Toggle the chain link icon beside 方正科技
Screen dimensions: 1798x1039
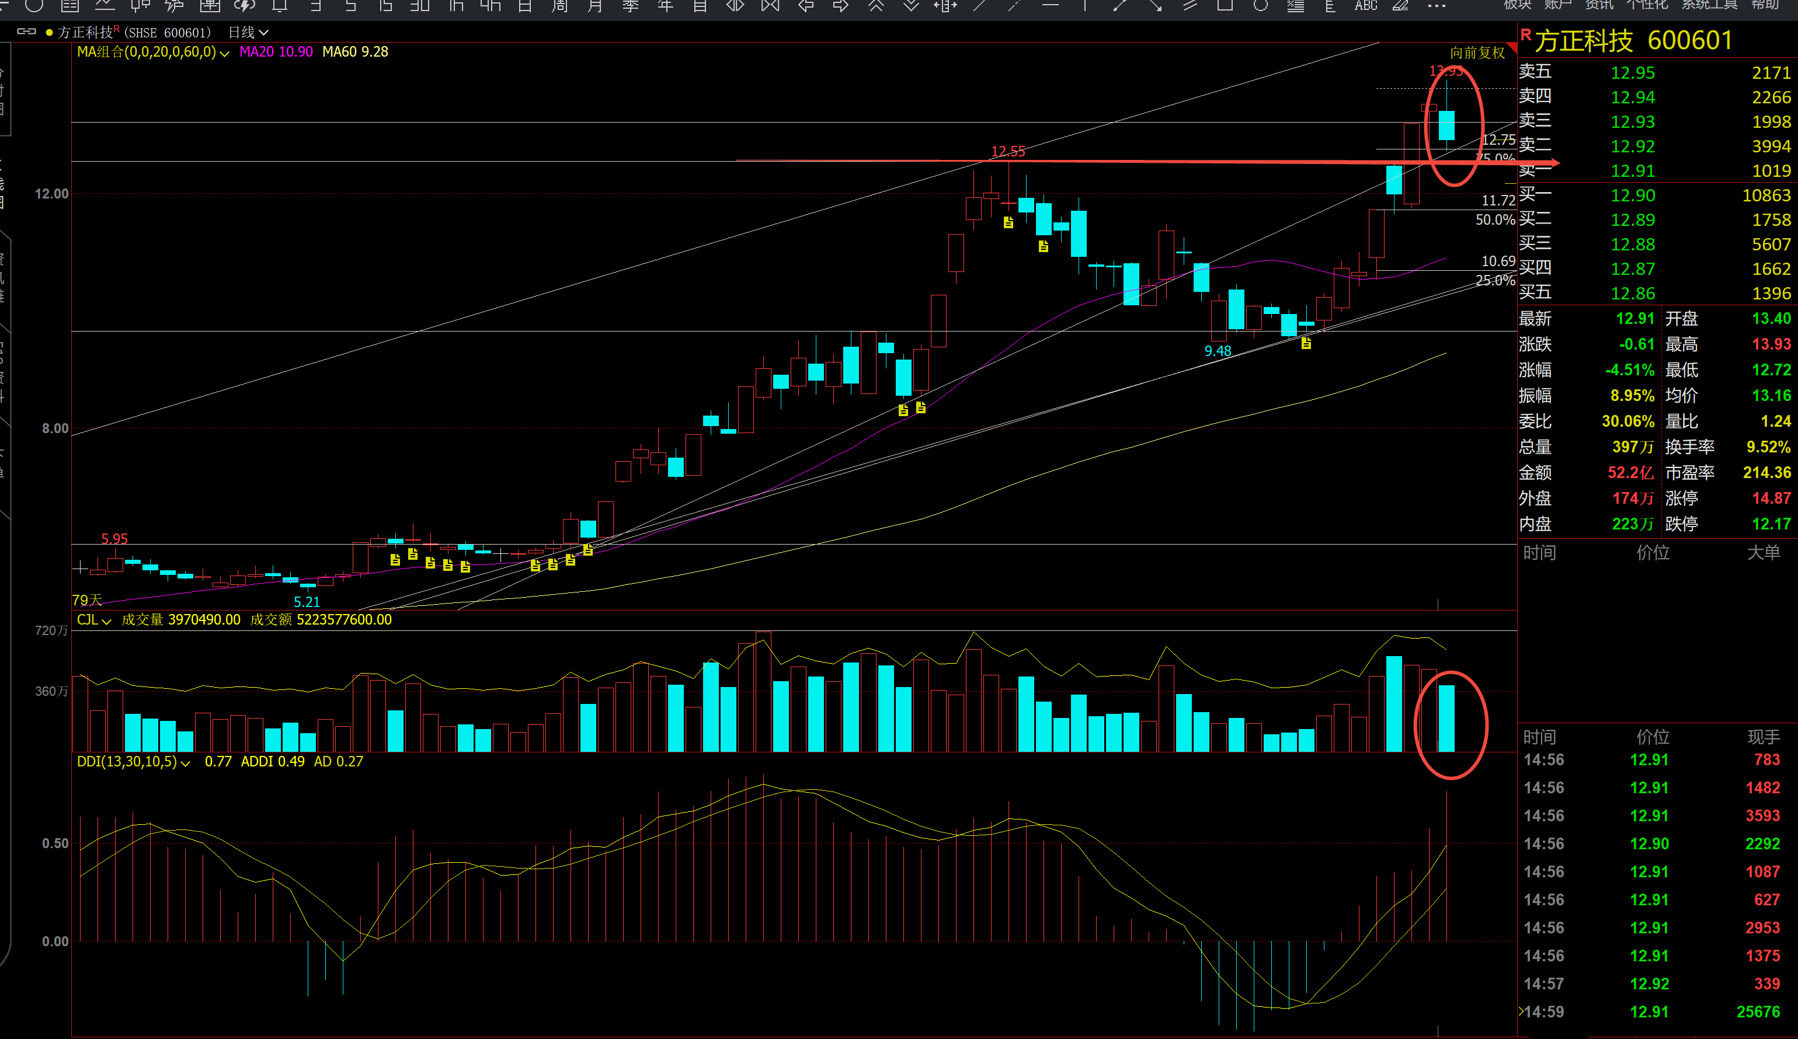click(26, 32)
